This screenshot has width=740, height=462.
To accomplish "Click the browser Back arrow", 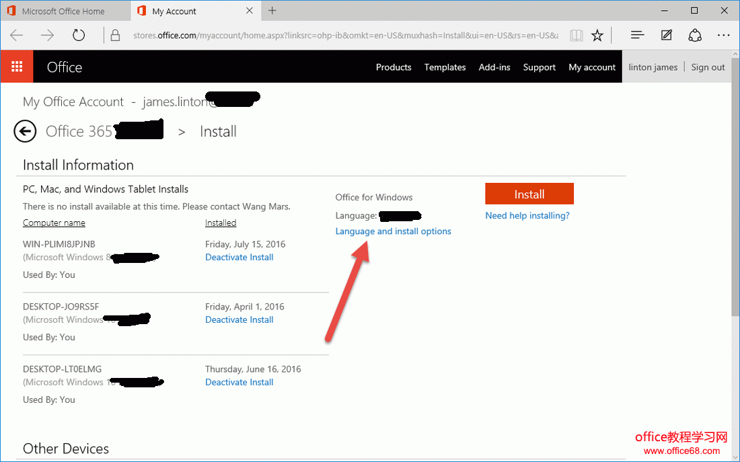I will [17, 36].
